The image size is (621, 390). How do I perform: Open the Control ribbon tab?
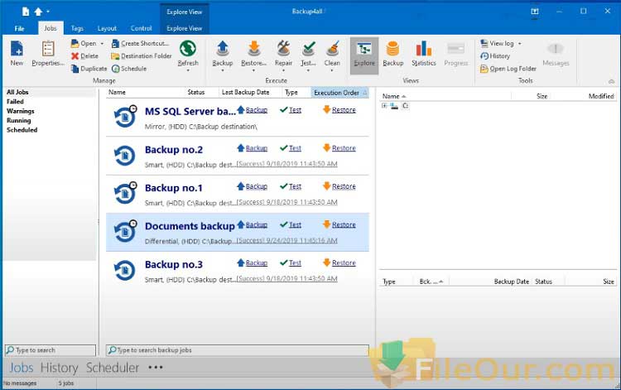pos(141,28)
